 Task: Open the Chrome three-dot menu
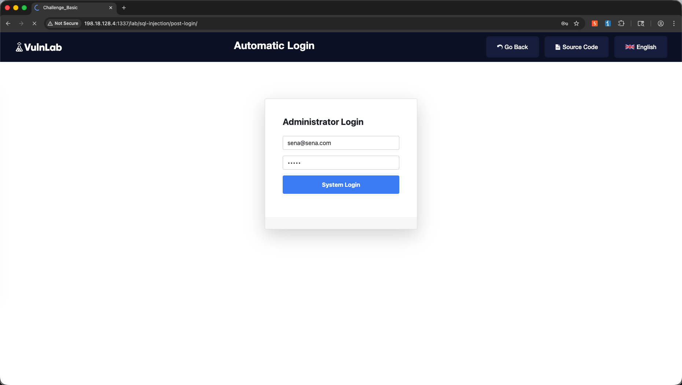tap(674, 23)
